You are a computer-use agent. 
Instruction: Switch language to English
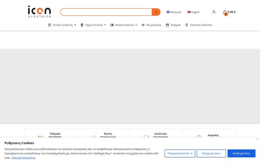pos(195,12)
